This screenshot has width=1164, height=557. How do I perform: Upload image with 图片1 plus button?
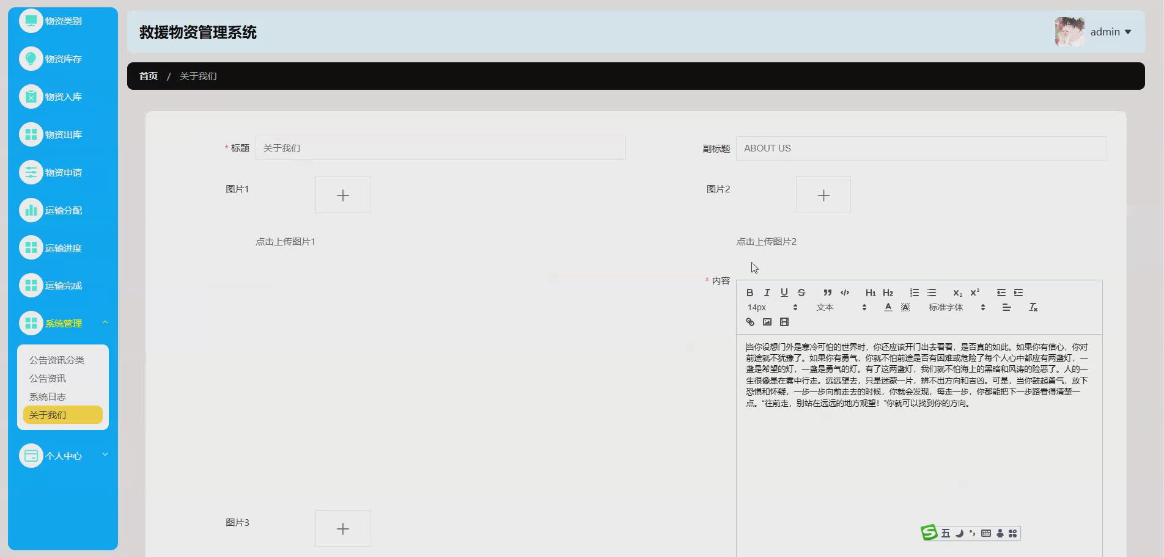pos(343,195)
